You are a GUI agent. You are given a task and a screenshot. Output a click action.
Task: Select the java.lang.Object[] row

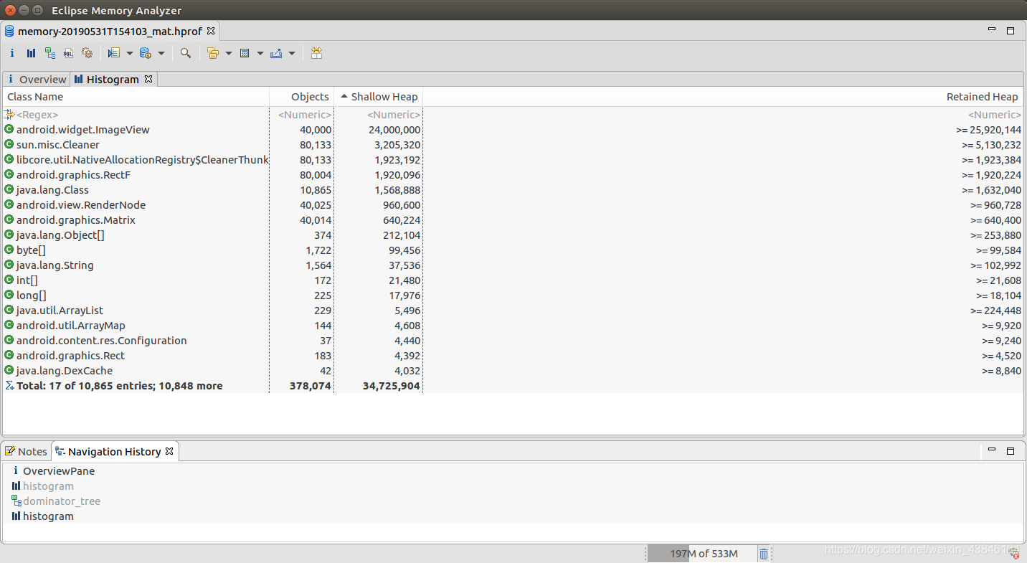(513, 235)
